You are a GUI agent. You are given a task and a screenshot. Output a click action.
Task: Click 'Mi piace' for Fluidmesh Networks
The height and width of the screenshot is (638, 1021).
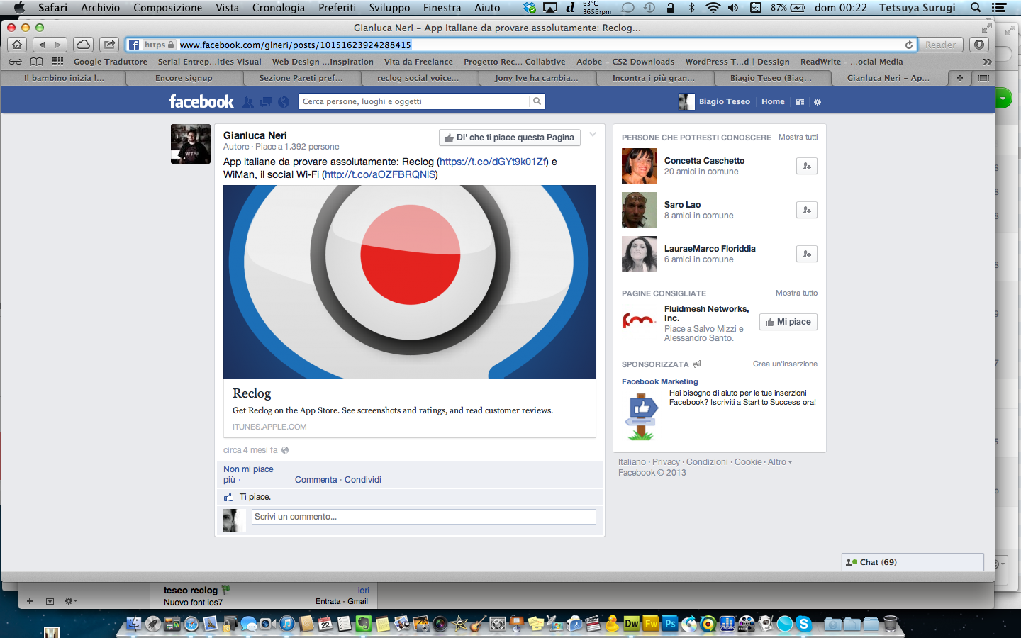[x=788, y=322]
